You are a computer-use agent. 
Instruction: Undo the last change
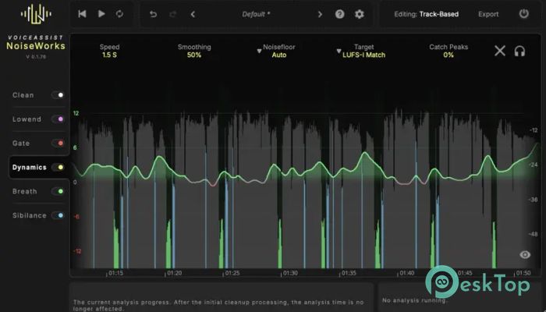153,14
